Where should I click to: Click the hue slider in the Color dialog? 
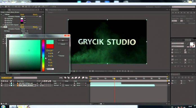pyautogui.click(x=43, y=56)
